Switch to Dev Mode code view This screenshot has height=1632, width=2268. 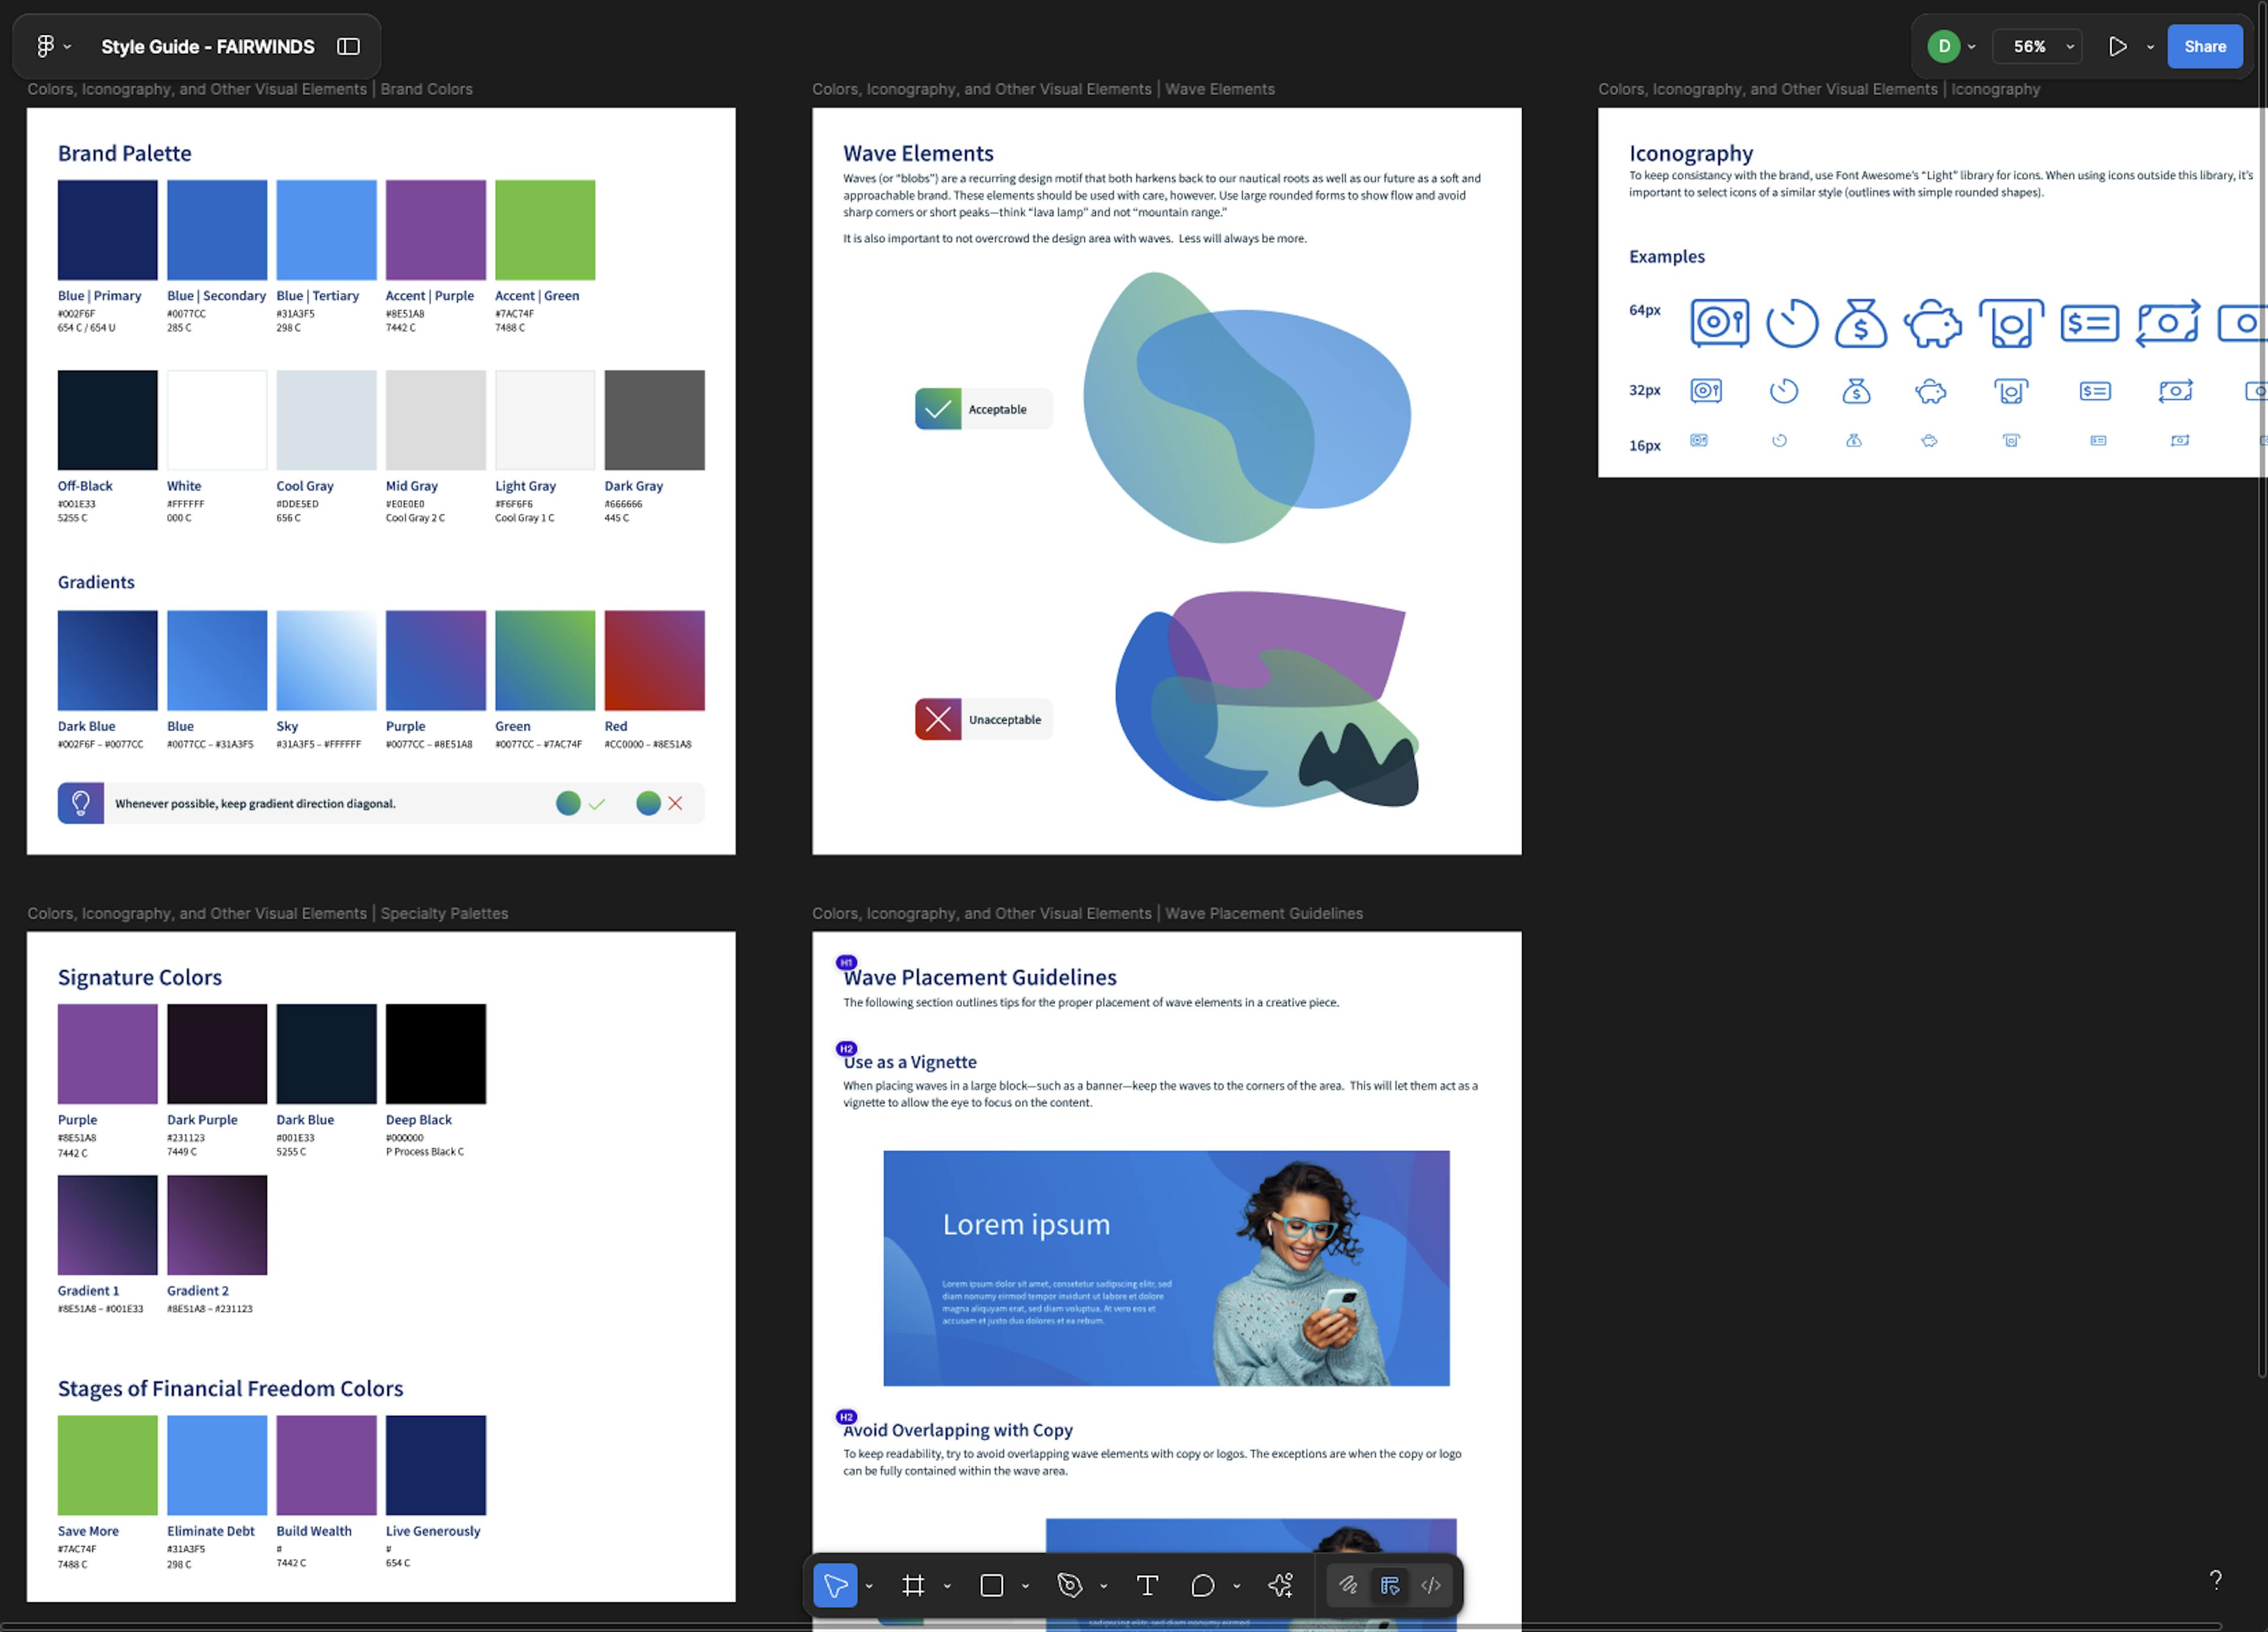pyautogui.click(x=1431, y=1585)
